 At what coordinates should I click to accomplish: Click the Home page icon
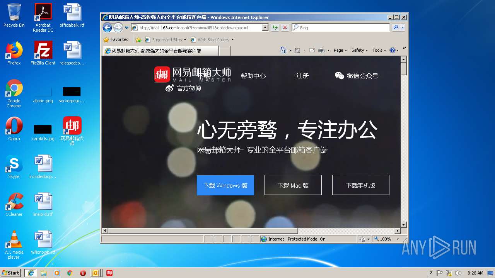[x=283, y=50]
